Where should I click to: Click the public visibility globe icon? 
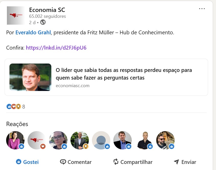coord(43,22)
